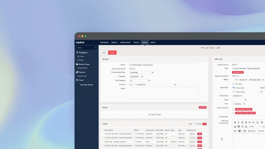Open recent case P10001WOEP
The width and height of the screenshot is (265, 149).
click(x=82, y=68)
